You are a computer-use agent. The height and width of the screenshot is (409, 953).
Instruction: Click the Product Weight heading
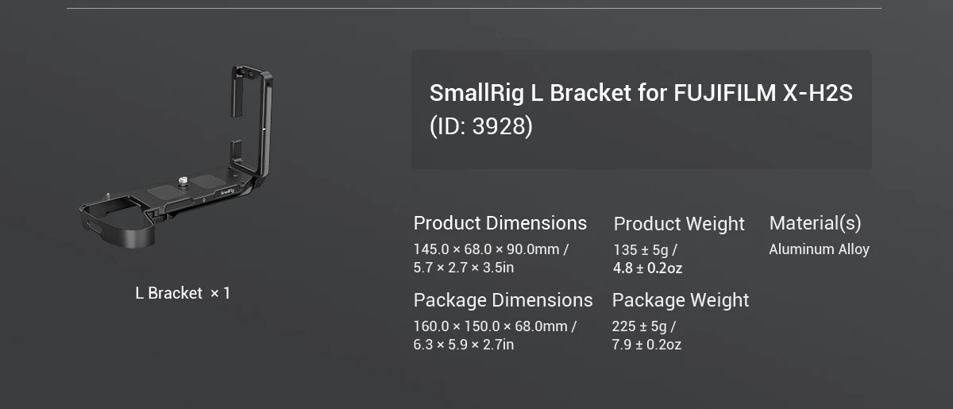pyautogui.click(x=678, y=224)
